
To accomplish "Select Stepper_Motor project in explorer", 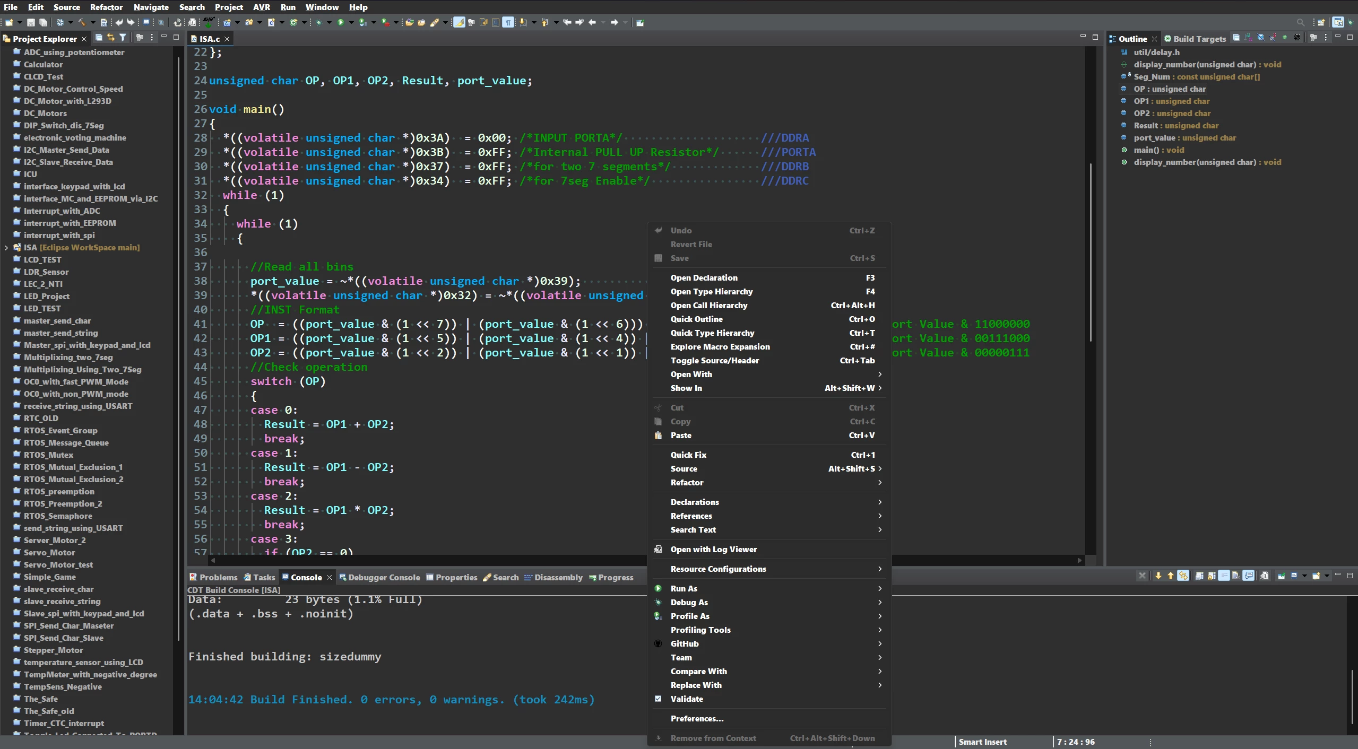I will (53, 650).
